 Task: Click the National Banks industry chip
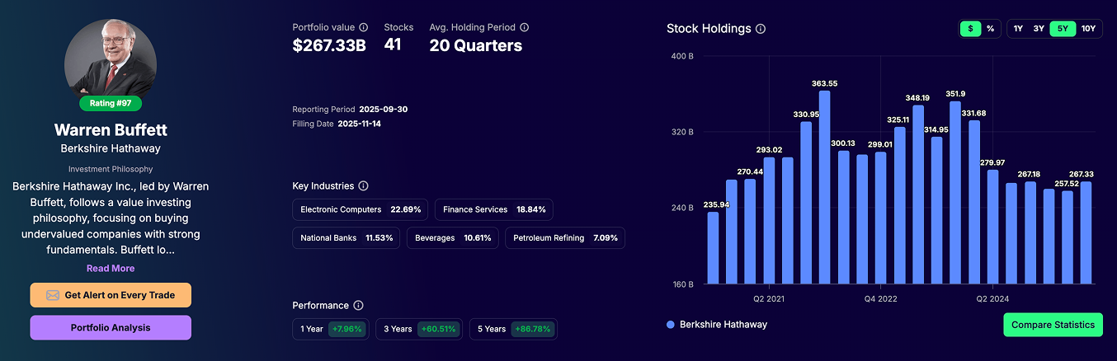(346, 238)
